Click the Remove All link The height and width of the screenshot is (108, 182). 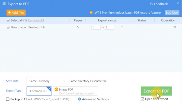(36, 20)
